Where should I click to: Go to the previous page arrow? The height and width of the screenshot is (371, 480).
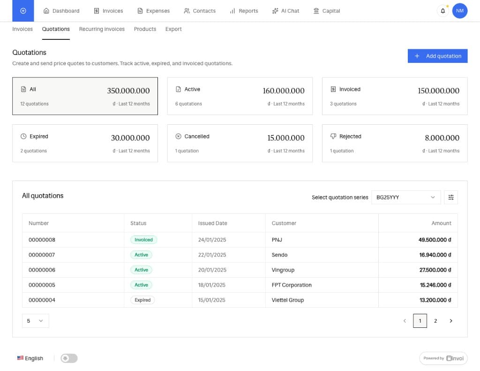(x=405, y=321)
